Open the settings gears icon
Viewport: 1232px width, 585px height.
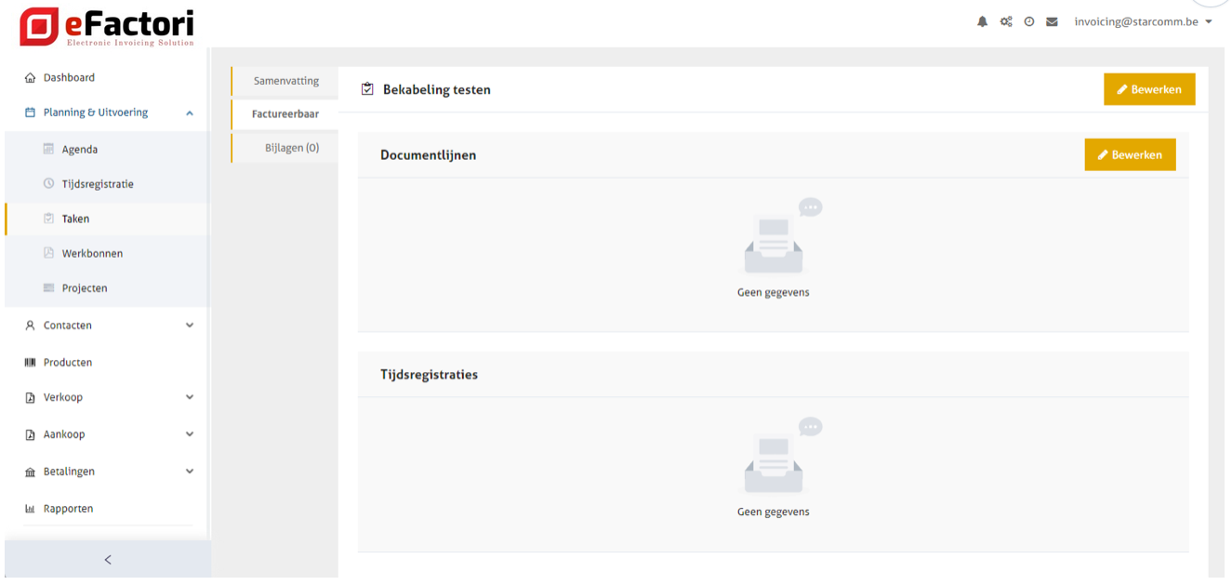click(x=1006, y=21)
